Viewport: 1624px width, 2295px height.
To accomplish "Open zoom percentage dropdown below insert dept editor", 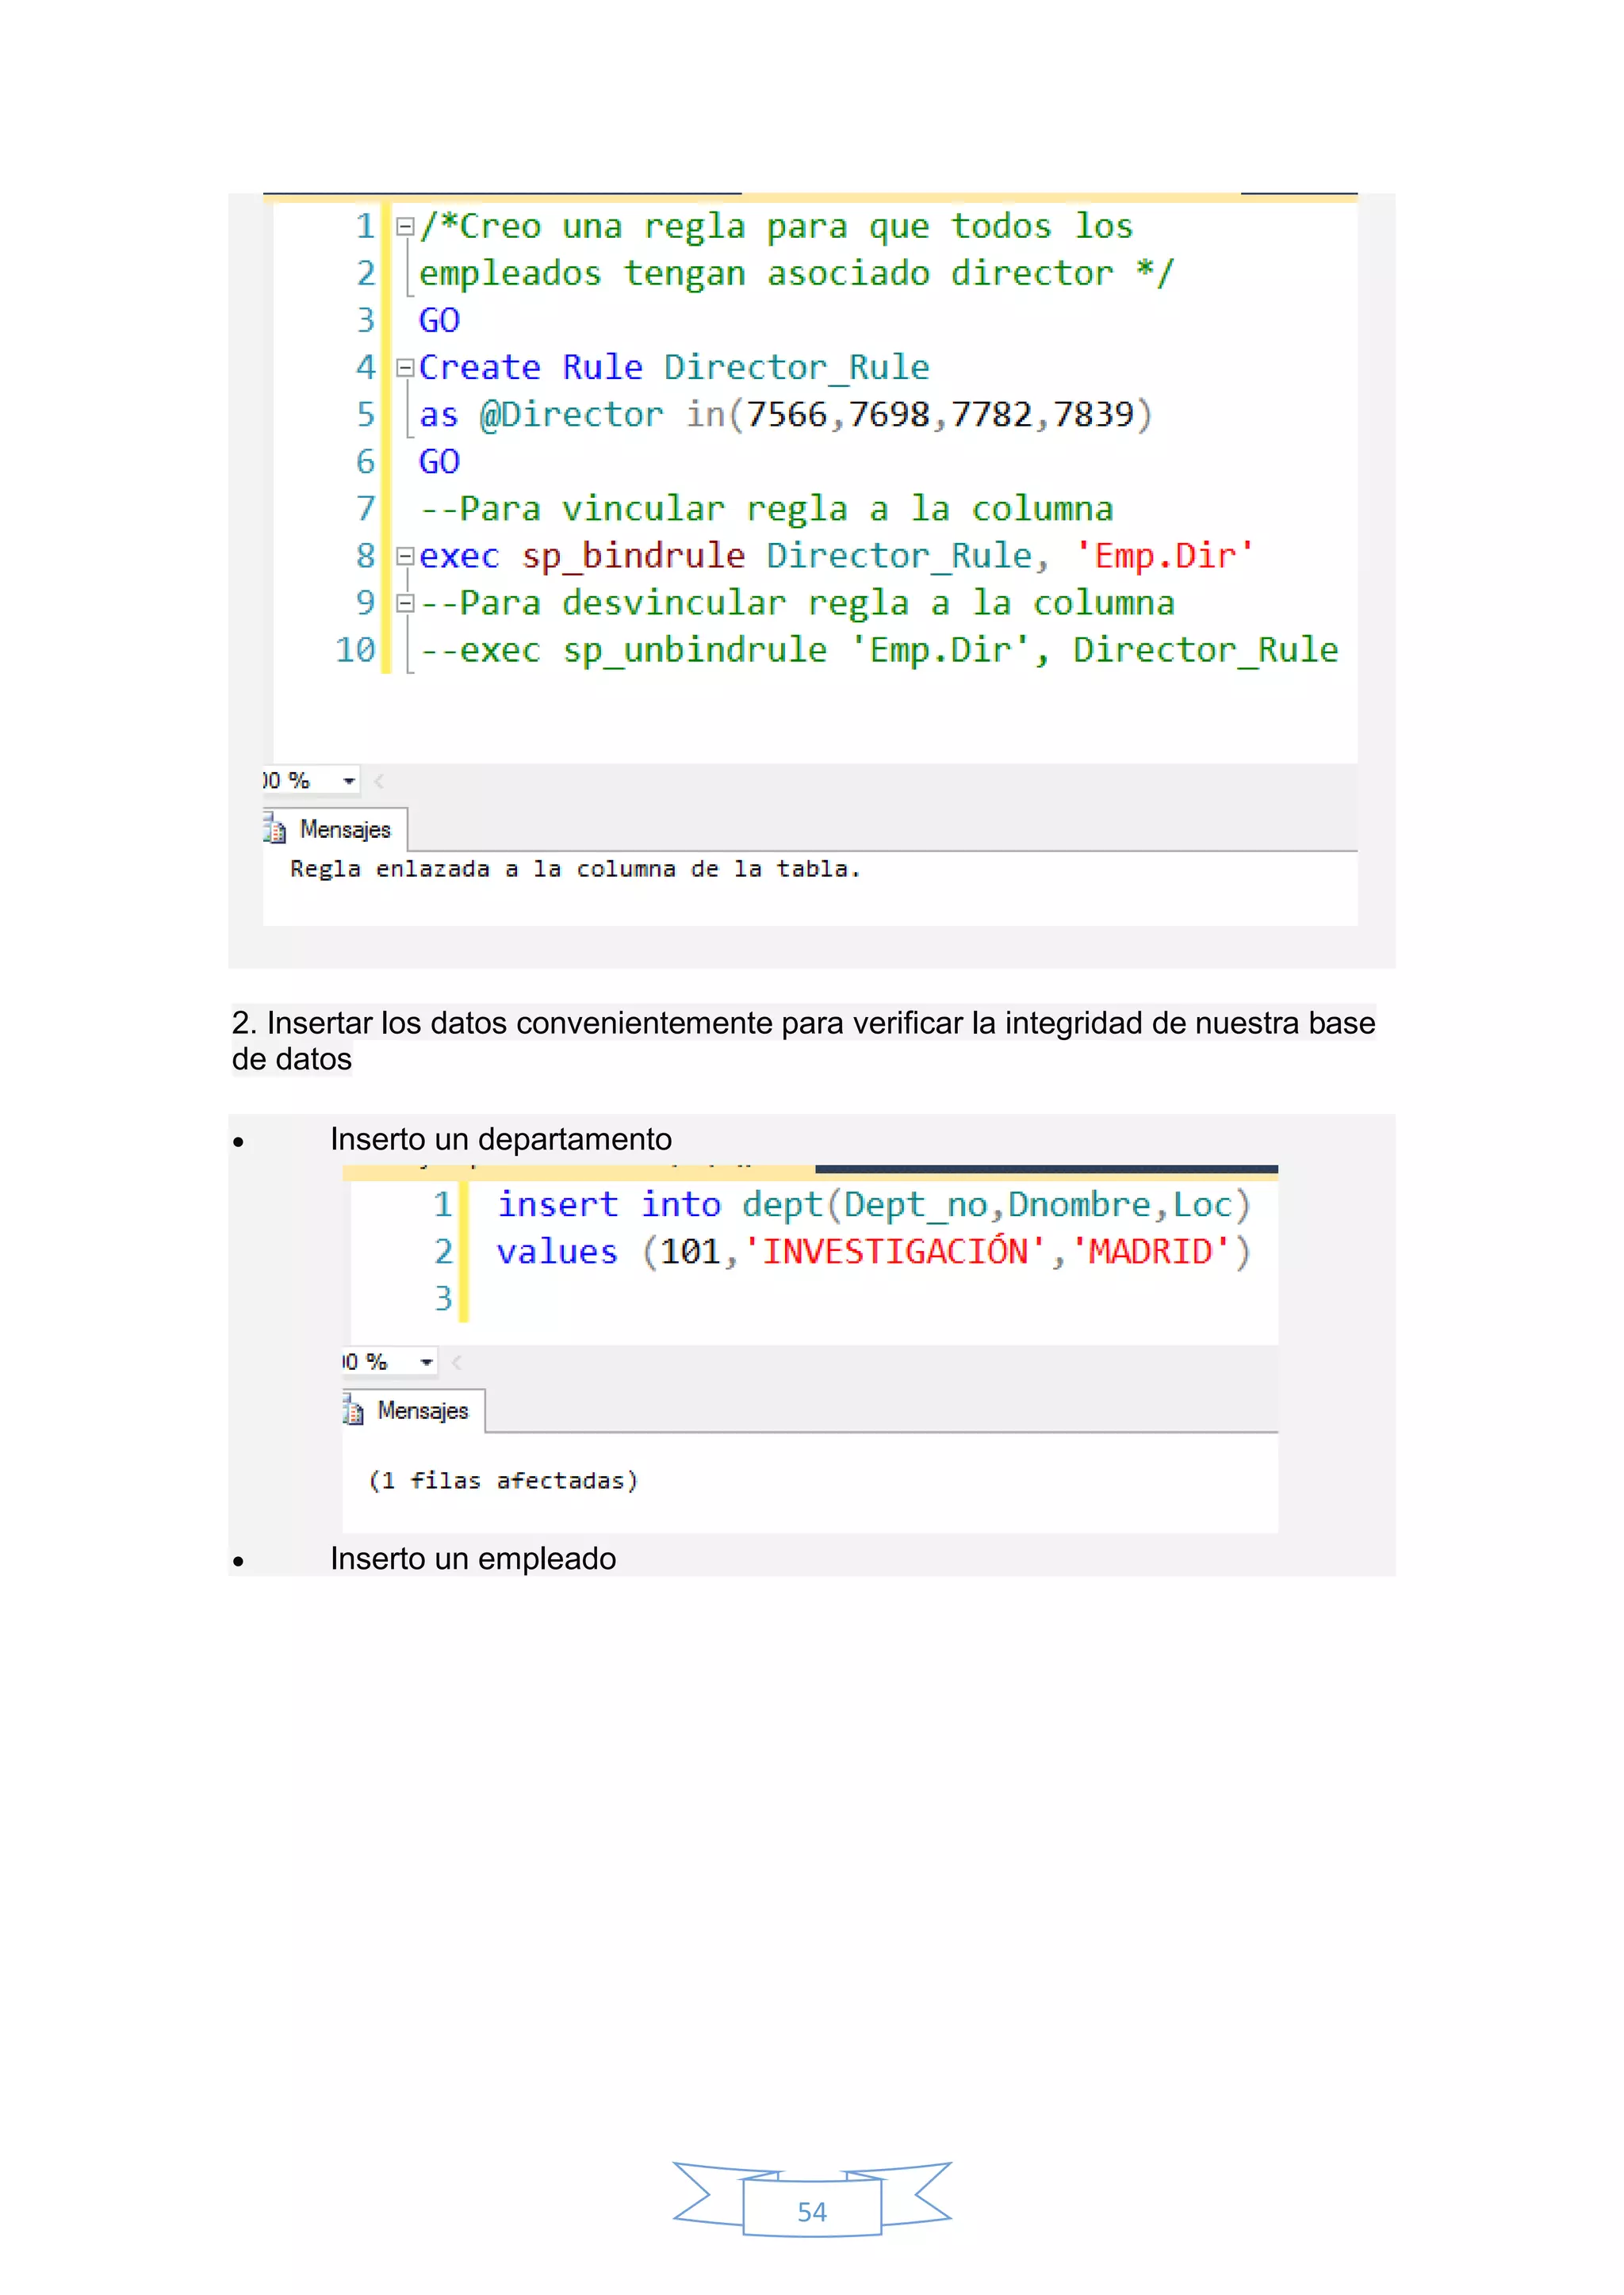I will [427, 1363].
